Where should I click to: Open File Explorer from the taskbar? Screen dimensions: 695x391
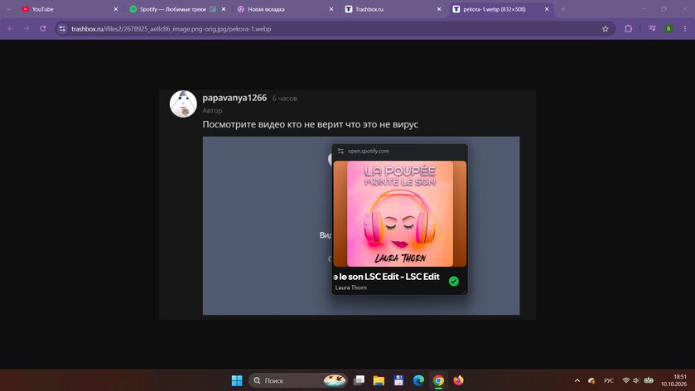point(379,380)
